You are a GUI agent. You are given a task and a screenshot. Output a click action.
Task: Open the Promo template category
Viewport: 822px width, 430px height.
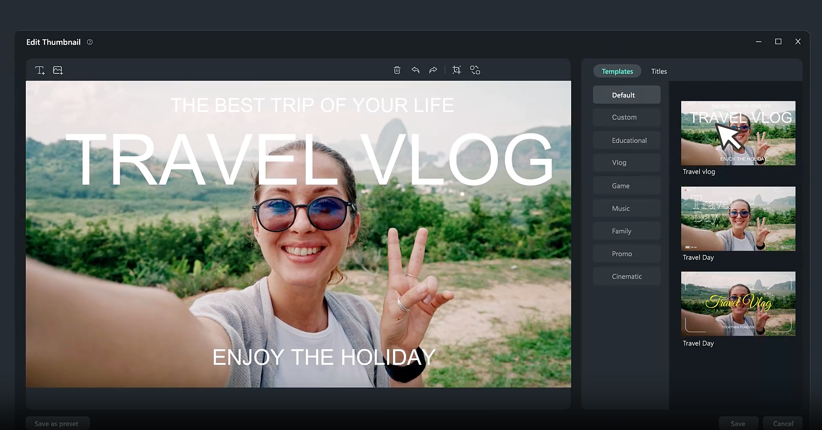click(x=627, y=254)
